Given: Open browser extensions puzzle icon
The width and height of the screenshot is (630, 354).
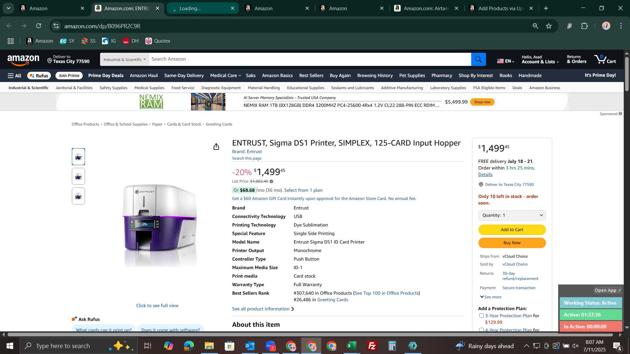Looking at the screenshot, I should (x=584, y=26).
